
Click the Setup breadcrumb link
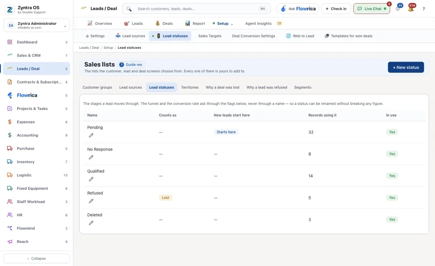click(108, 47)
